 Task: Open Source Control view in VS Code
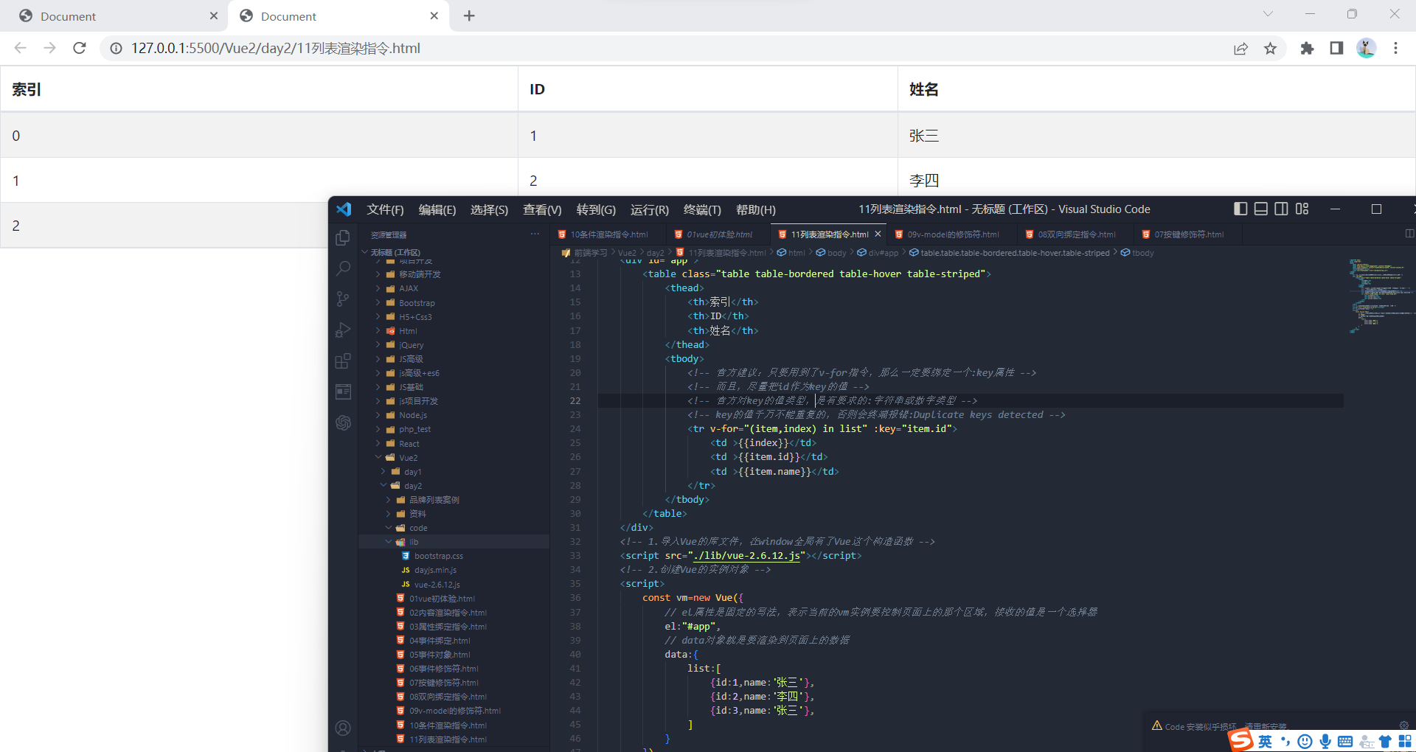[x=343, y=299]
